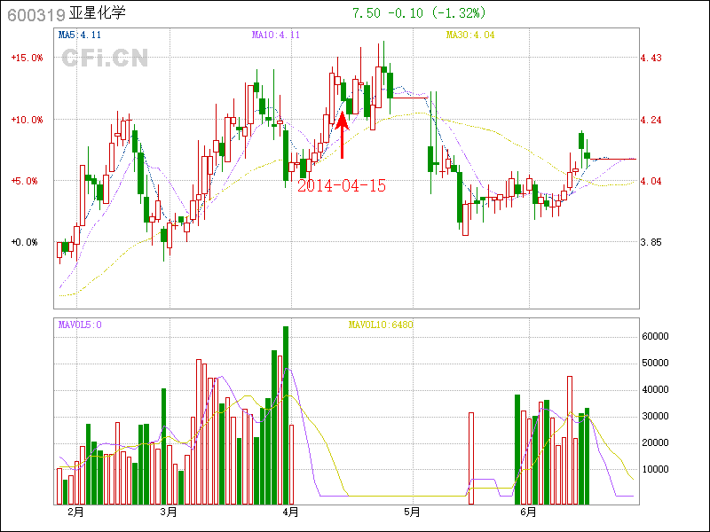
Task: Click the 10000 volume axis label
Action: pyautogui.click(x=655, y=469)
